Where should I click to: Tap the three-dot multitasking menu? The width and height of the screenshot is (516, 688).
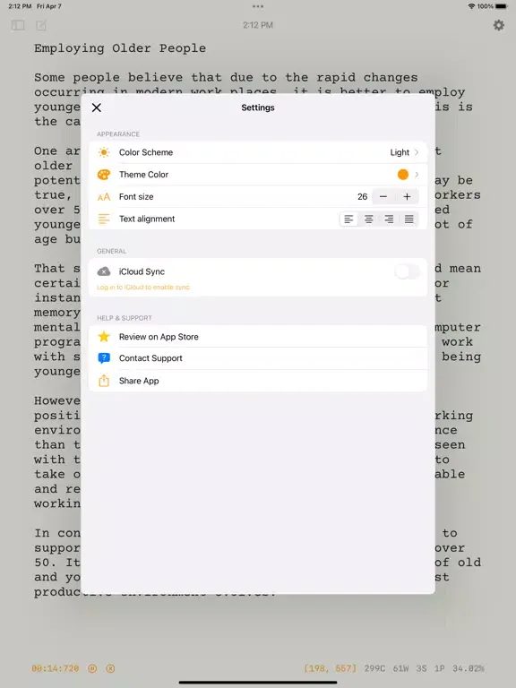pos(258,6)
